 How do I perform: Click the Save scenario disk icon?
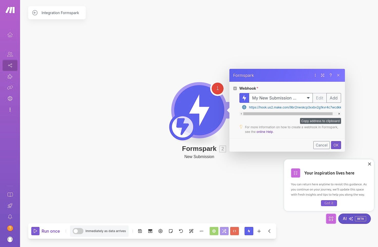pyautogui.click(x=140, y=231)
